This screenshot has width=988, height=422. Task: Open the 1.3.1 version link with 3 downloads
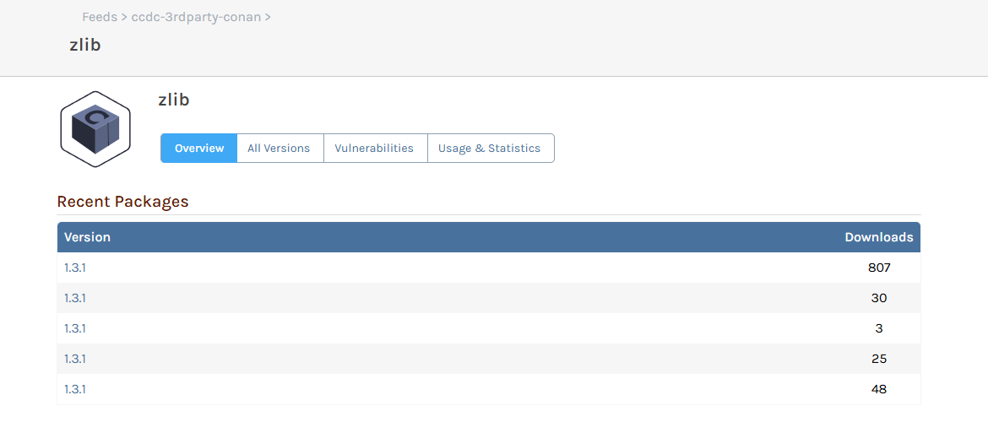click(x=75, y=328)
